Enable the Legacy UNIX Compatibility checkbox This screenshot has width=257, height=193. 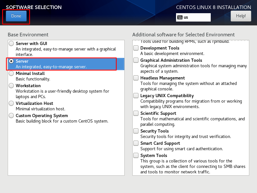click(136, 96)
